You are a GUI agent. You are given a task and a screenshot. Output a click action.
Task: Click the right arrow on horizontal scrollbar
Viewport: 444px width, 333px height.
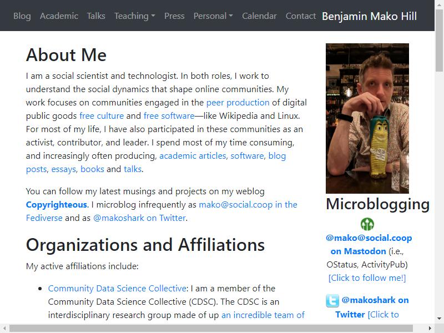pos(430,328)
